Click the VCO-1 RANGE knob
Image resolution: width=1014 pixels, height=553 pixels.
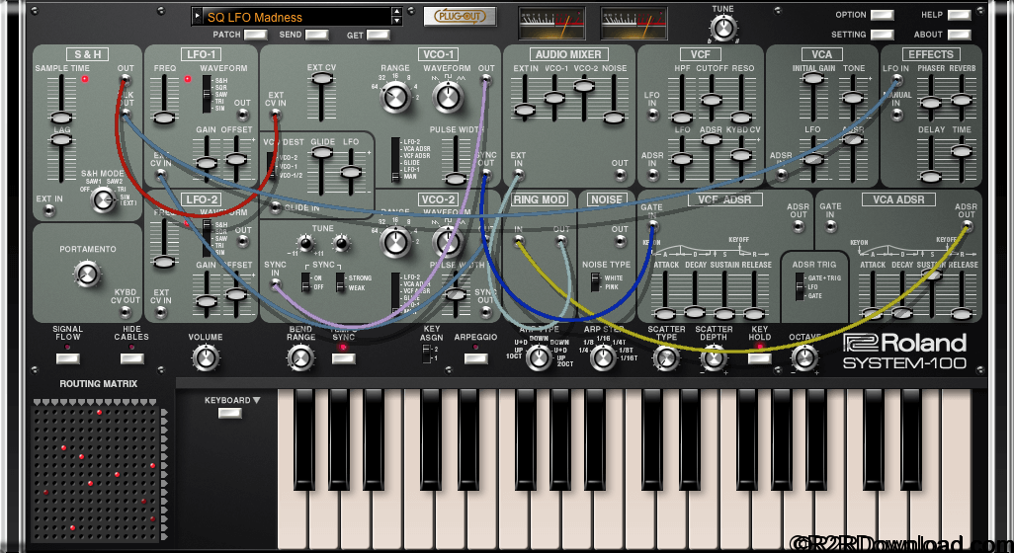point(395,98)
